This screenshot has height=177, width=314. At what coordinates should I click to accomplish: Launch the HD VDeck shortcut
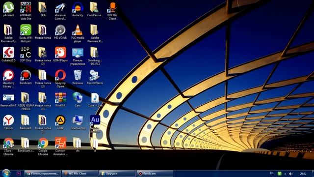pyautogui.click(x=60, y=31)
